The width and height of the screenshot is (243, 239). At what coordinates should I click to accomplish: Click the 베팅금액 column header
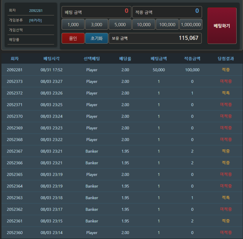(159, 59)
